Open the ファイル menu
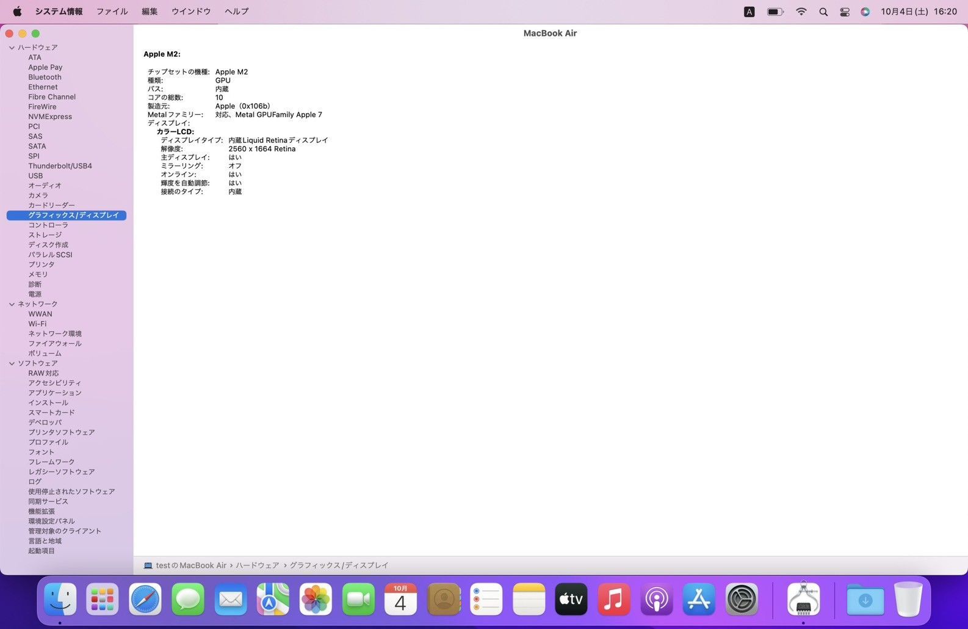The image size is (968, 629). tap(112, 12)
